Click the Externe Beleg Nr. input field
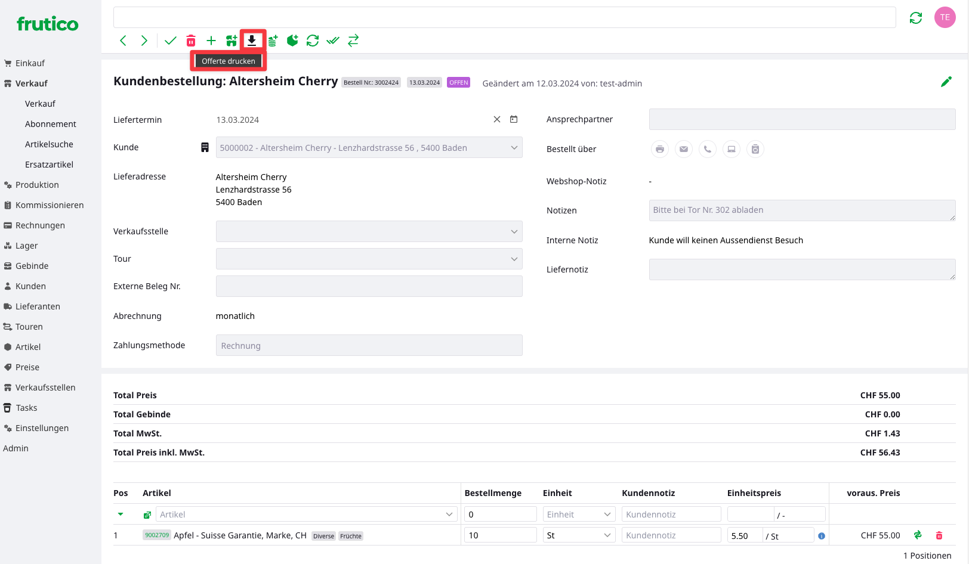This screenshot has width=969, height=564. coord(369,286)
